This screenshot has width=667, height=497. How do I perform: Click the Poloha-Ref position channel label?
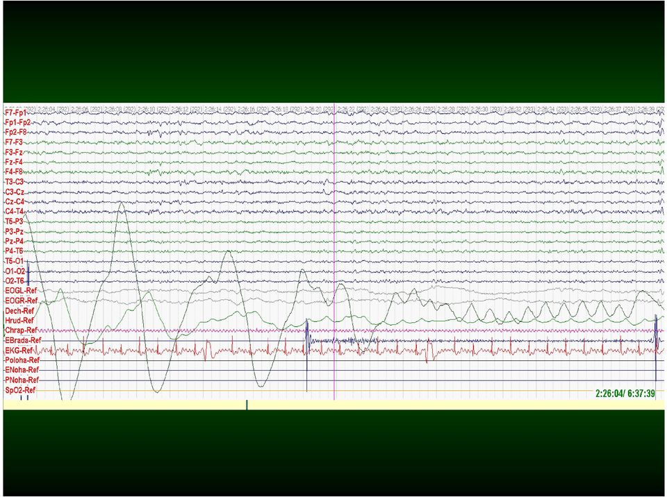(22, 360)
